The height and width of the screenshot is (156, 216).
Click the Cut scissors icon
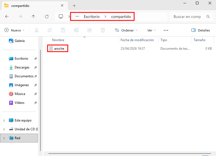37,30
